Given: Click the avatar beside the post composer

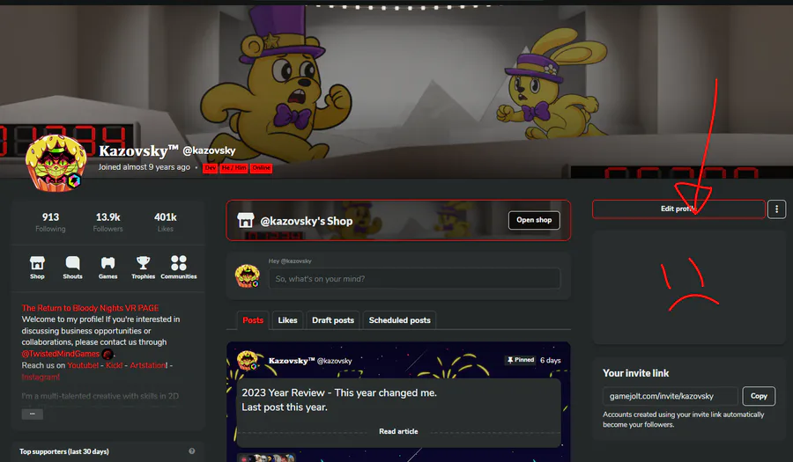Looking at the screenshot, I should point(248,275).
